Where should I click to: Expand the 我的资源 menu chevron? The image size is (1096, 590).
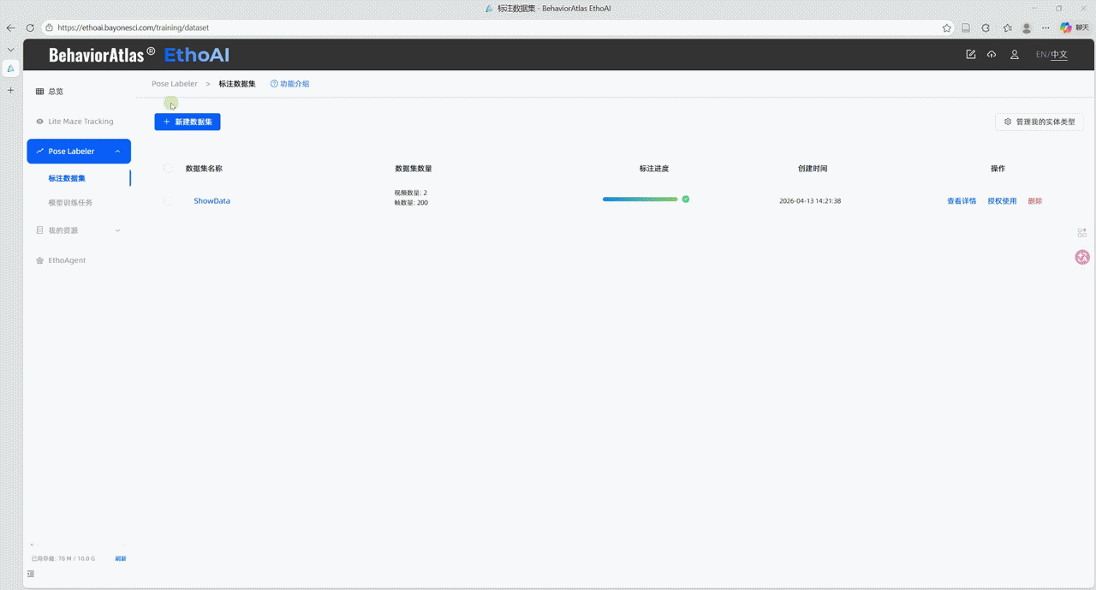(x=117, y=230)
